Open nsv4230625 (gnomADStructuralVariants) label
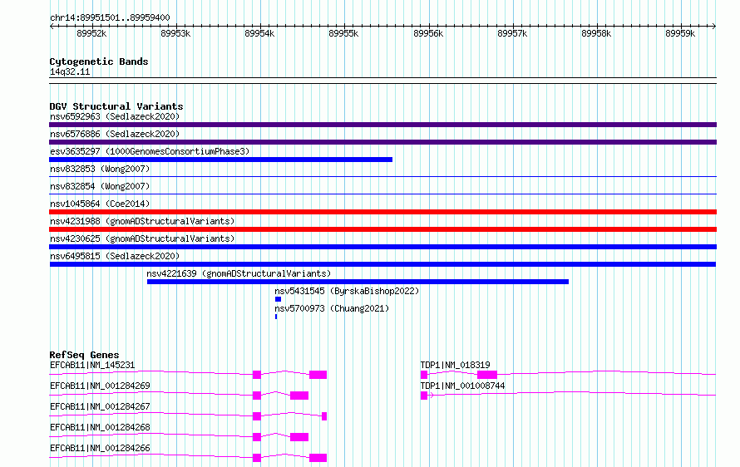 [142, 238]
